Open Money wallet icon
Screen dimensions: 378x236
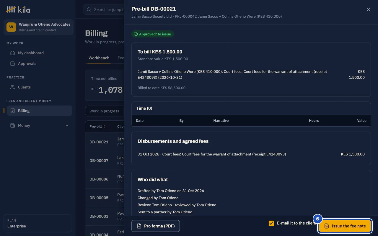pos(12,125)
